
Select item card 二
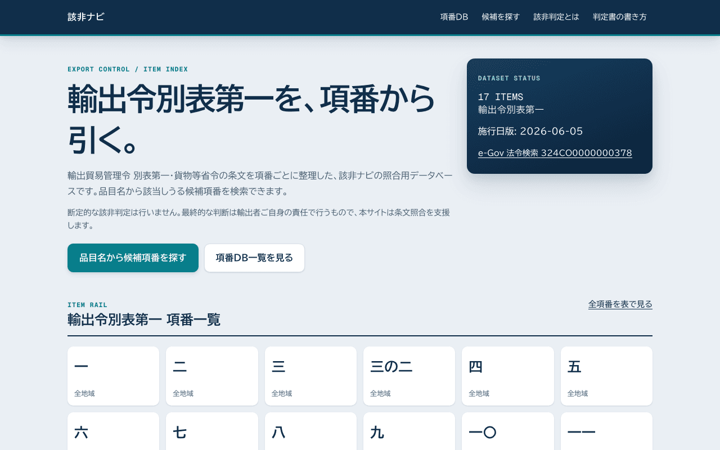pyautogui.click(x=212, y=376)
